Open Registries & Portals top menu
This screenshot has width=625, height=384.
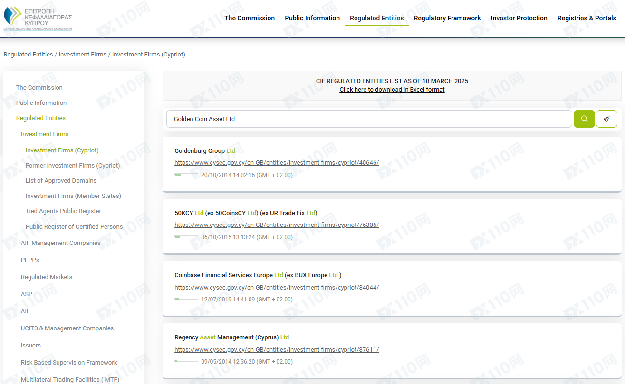point(587,18)
